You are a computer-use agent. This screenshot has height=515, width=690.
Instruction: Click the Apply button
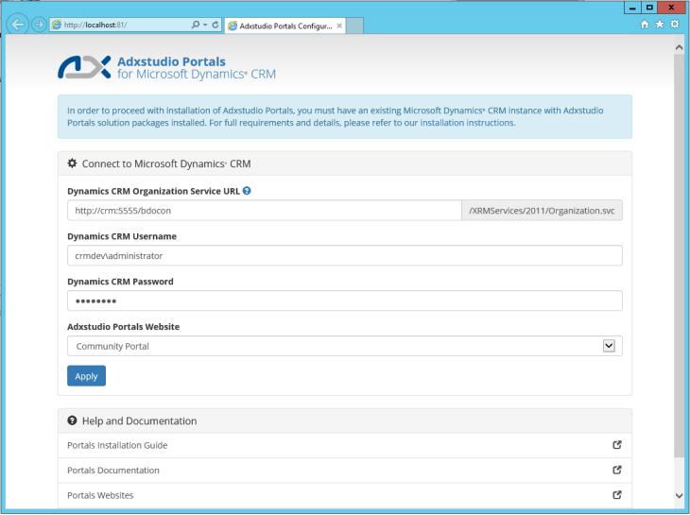coord(86,376)
